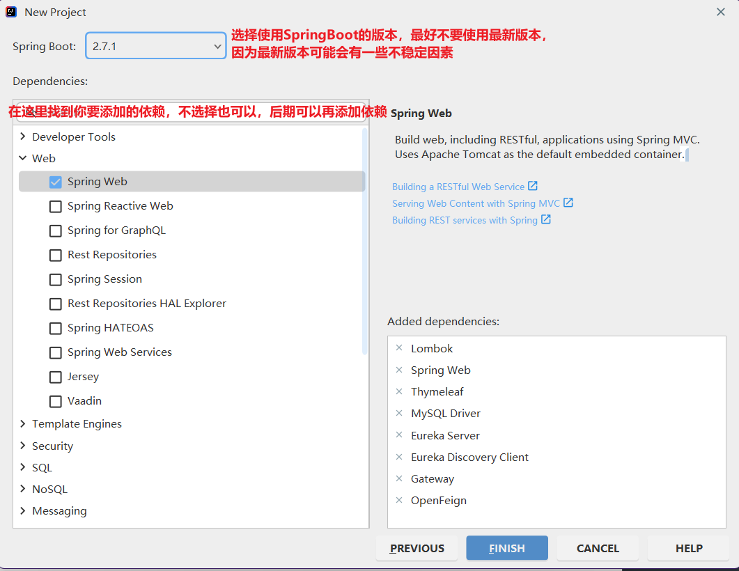Select Eureka Server in added dependencies
Screen dimensions: 739x571
pos(445,435)
